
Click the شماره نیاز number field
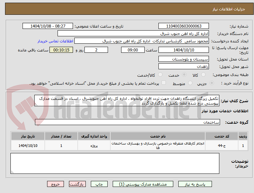(184, 26)
